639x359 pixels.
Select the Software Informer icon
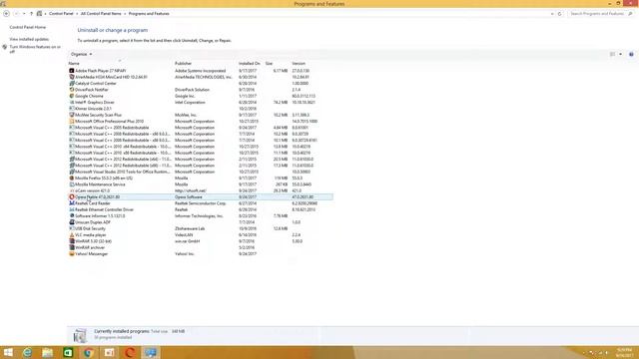(x=72, y=215)
